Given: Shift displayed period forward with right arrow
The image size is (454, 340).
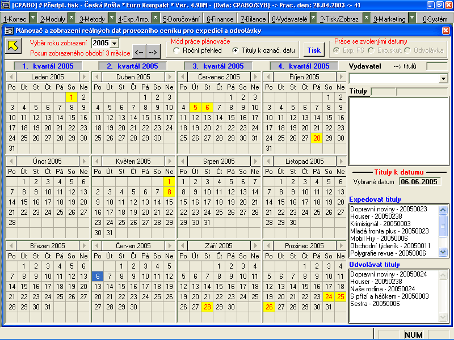Looking at the screenshot, I should 153,52.
